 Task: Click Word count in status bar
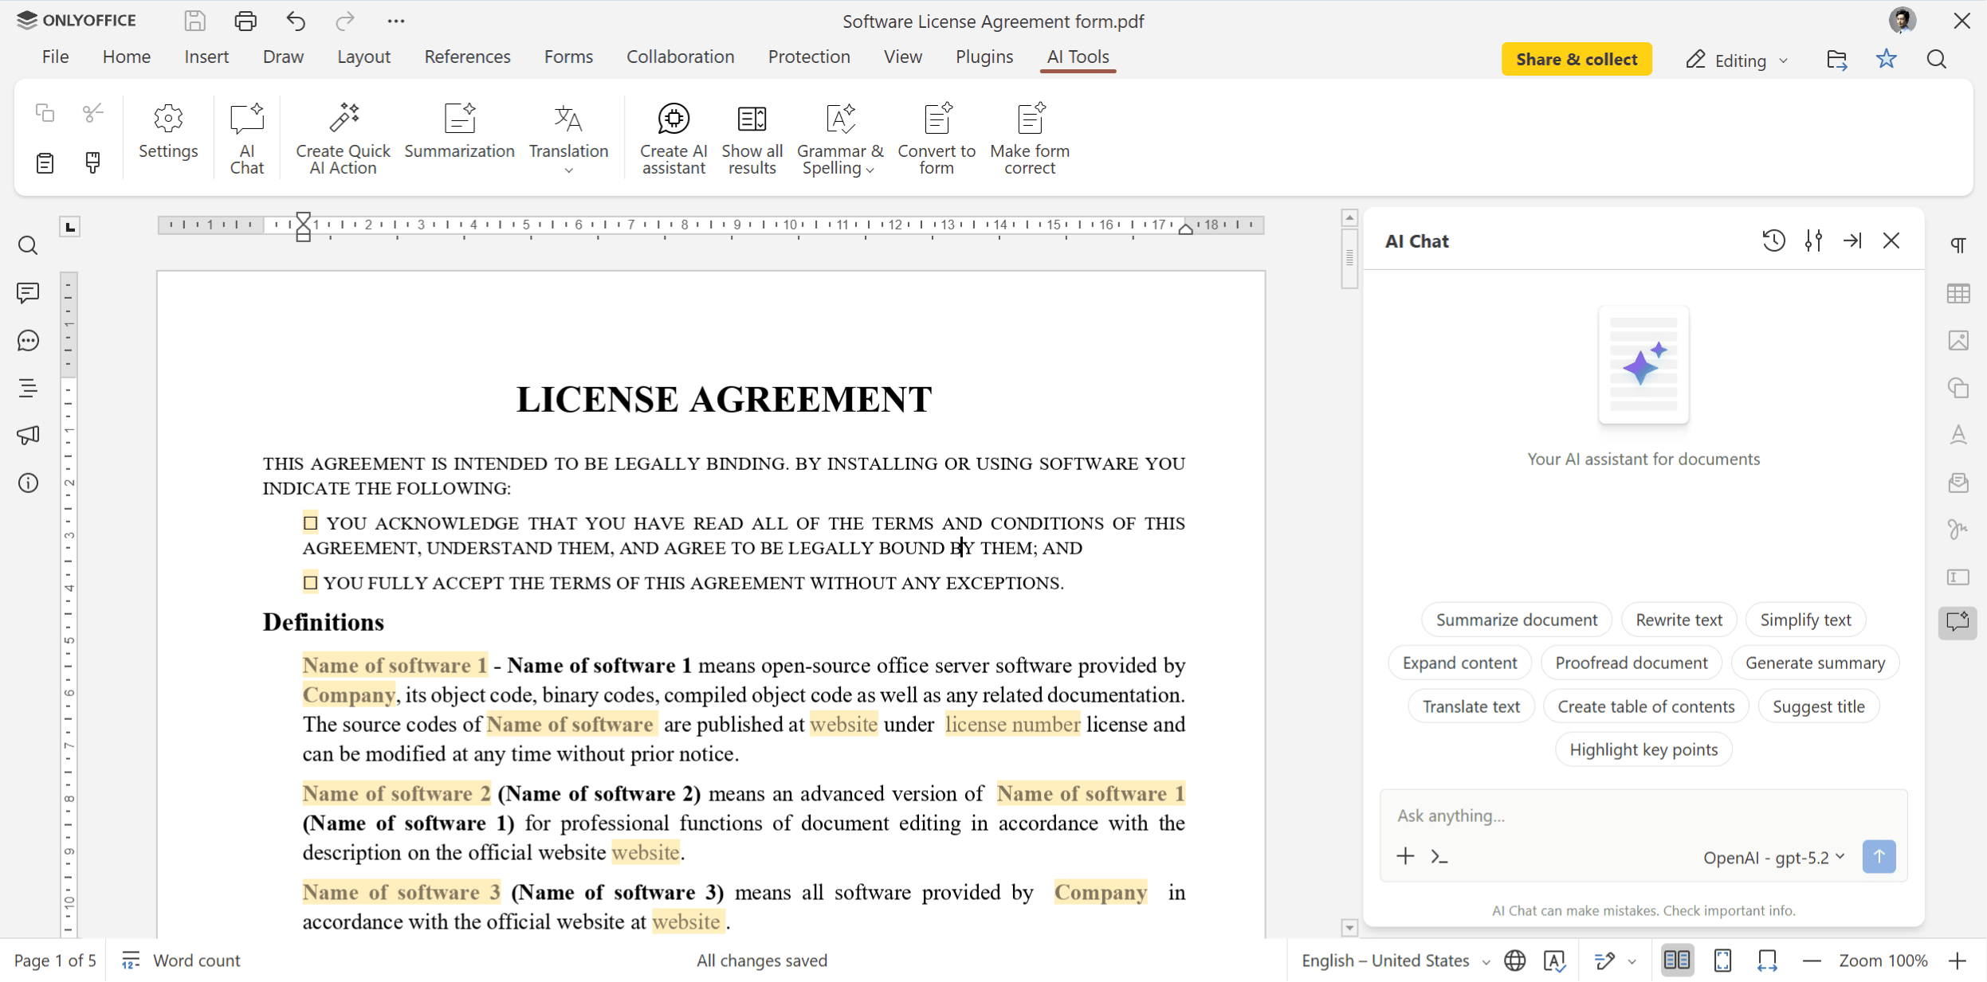(181, 960)
